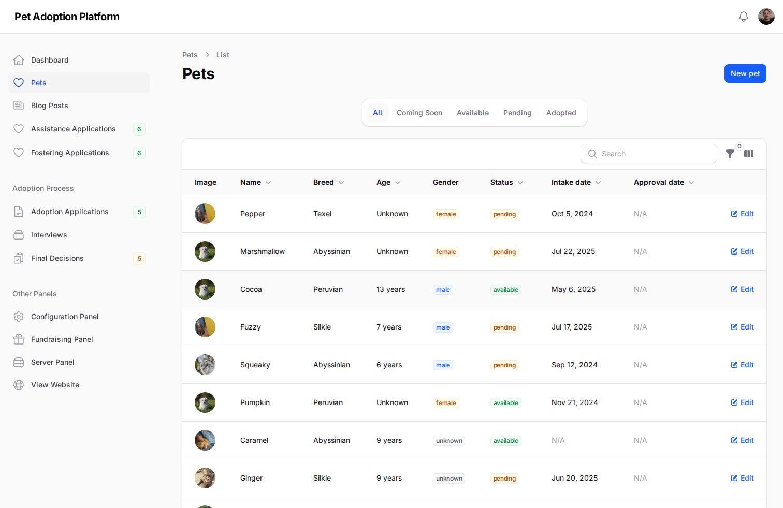Viewport: 783px width, 508px height.
Task: Click Edit link for Pumpkin
Action: coord(742,402)
